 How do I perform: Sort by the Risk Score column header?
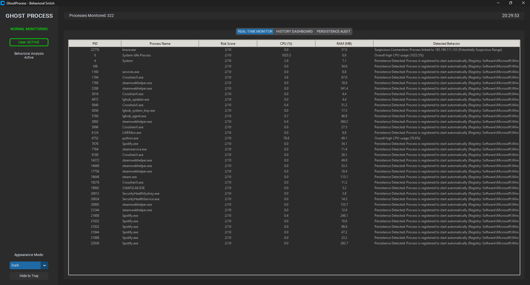[x=228, y=44]
